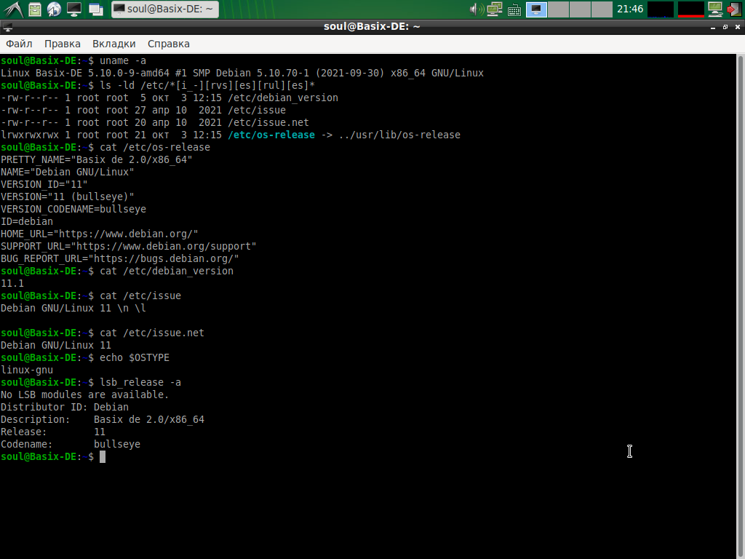Switch to the second workspace in pager

(x=558, y=9)
